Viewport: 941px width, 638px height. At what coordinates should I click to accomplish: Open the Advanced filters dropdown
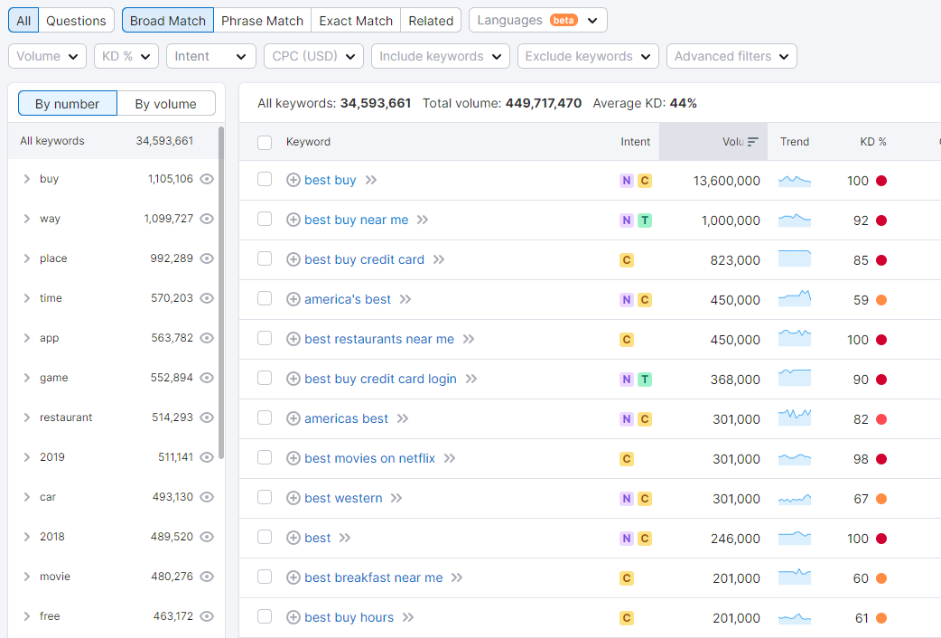(x=731, y=56)
